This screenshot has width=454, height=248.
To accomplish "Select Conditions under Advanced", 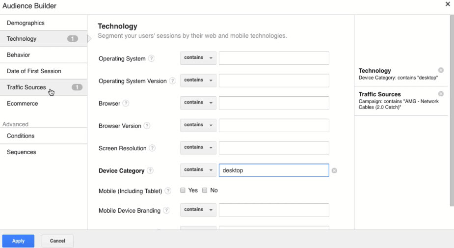I will point(21,136).
